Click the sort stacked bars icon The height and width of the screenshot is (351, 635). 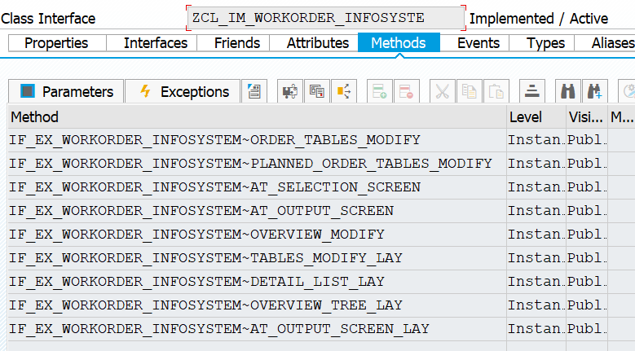pyautogui.click(x=531, y=91)
